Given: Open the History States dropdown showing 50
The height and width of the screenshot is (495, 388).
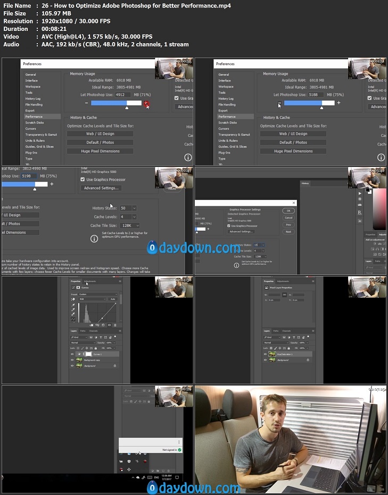Looking at the screenshot, I should click(128, 208).
